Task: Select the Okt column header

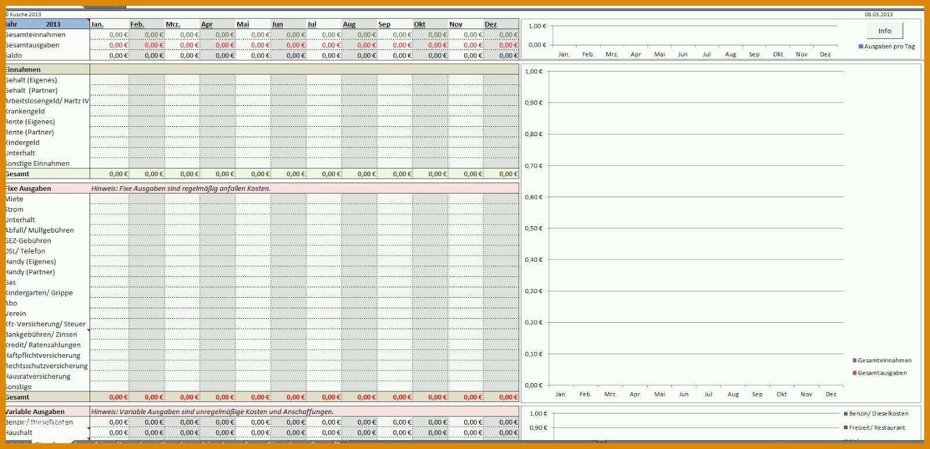Action: [x=430, y=24]
